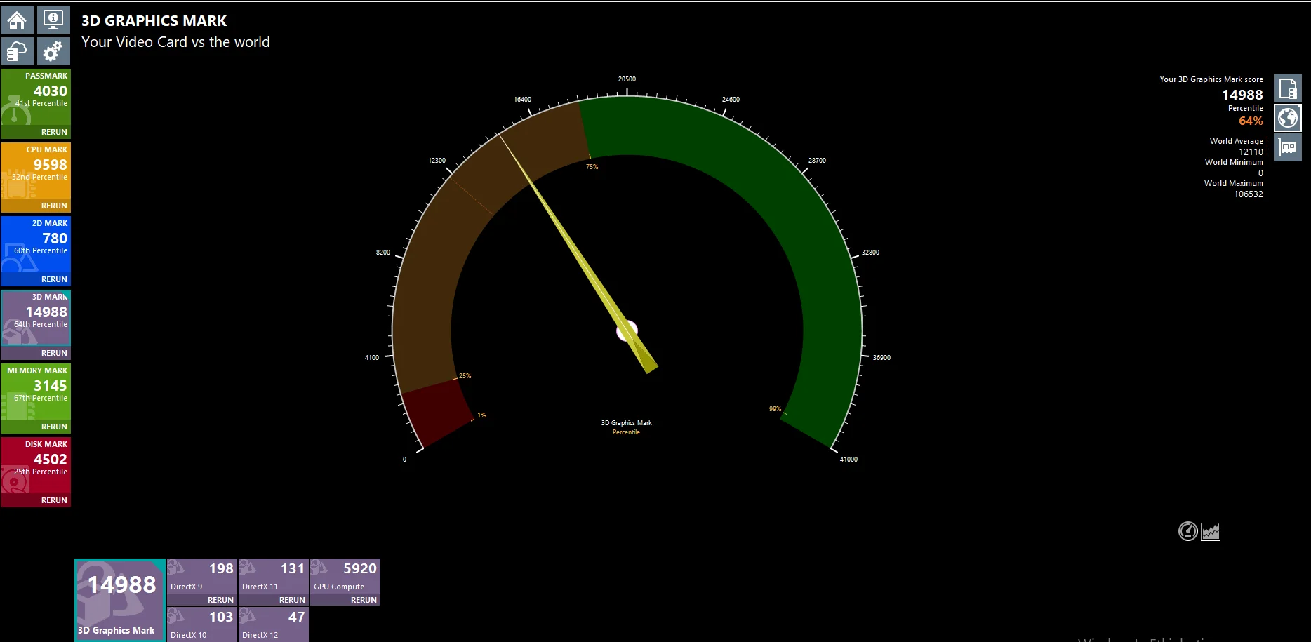The width and height of the screenshot is (1311, 642).
Task: Click the cloud baseline management icon
Action: coord(17,51)
